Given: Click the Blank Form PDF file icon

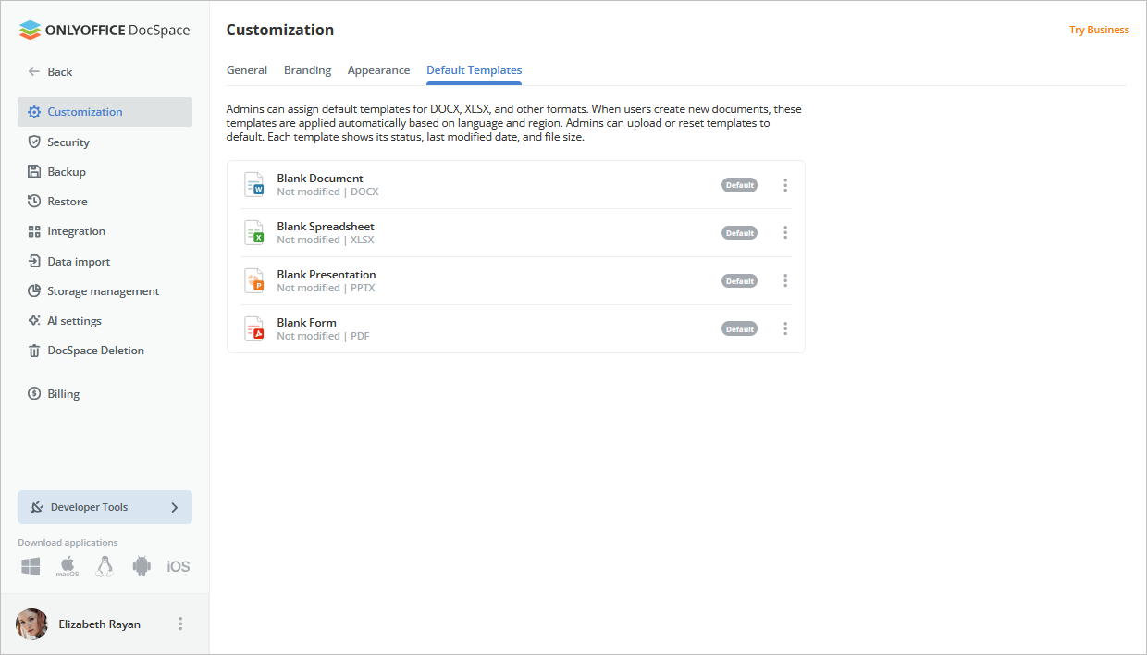Looking at the screenshot, I should (254, 328).
